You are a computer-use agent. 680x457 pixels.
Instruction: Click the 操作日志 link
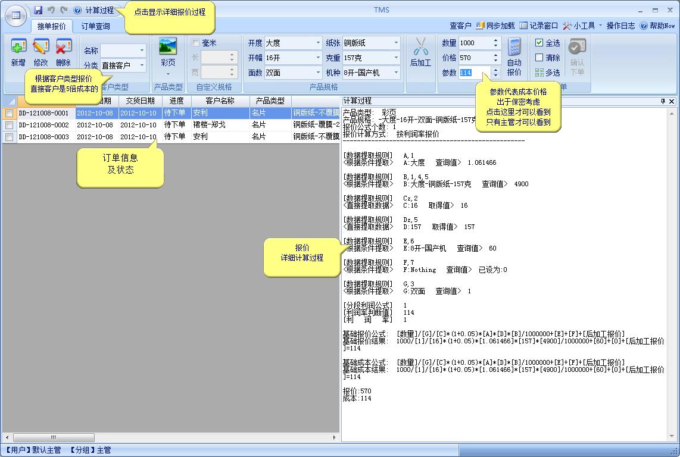[x=620, y=26]
